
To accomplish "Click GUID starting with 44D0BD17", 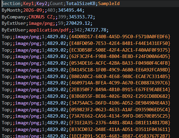I will (x=120, y=37).
